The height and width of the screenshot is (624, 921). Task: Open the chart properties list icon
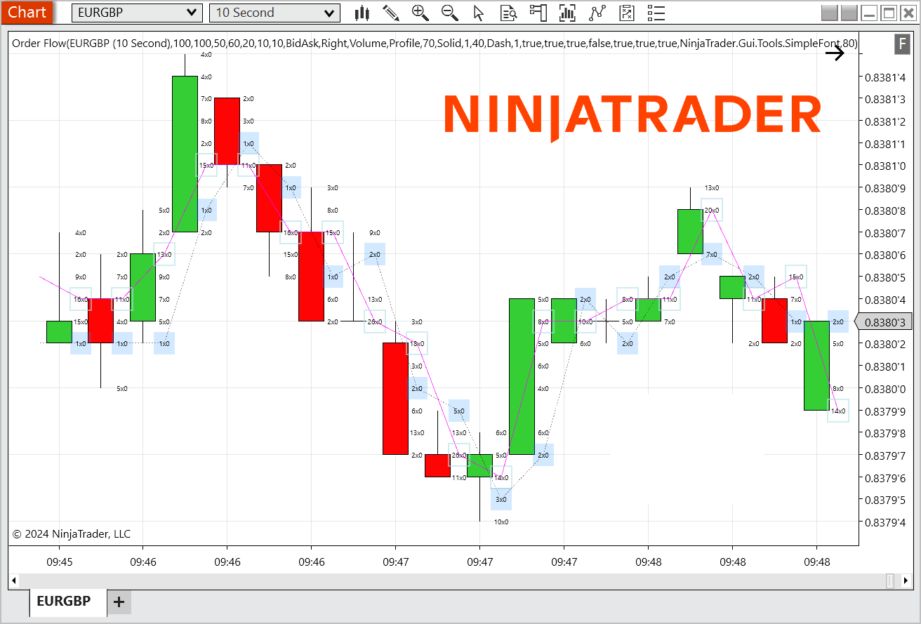click(x=656, y=13)
